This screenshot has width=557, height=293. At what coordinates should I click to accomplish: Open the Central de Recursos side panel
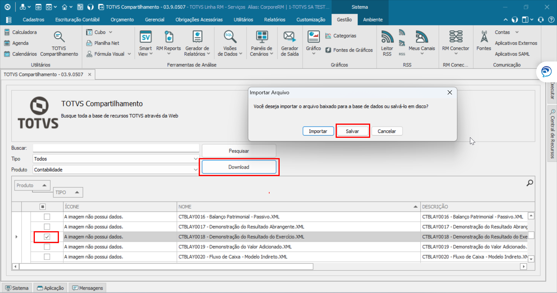pos(552,134)
